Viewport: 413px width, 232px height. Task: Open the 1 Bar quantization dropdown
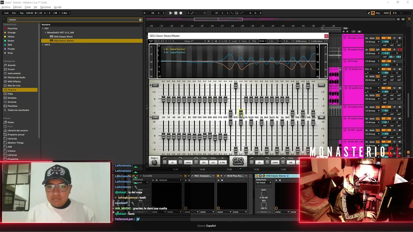(66, 13)
